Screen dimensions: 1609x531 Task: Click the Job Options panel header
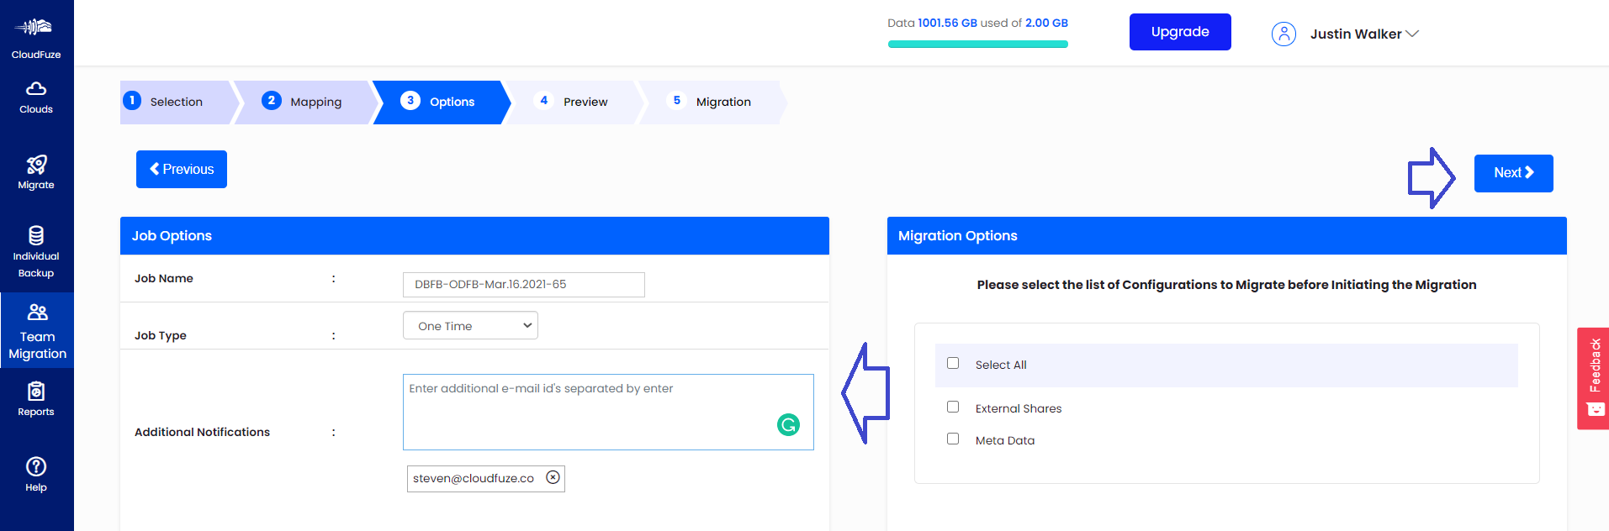474,235
